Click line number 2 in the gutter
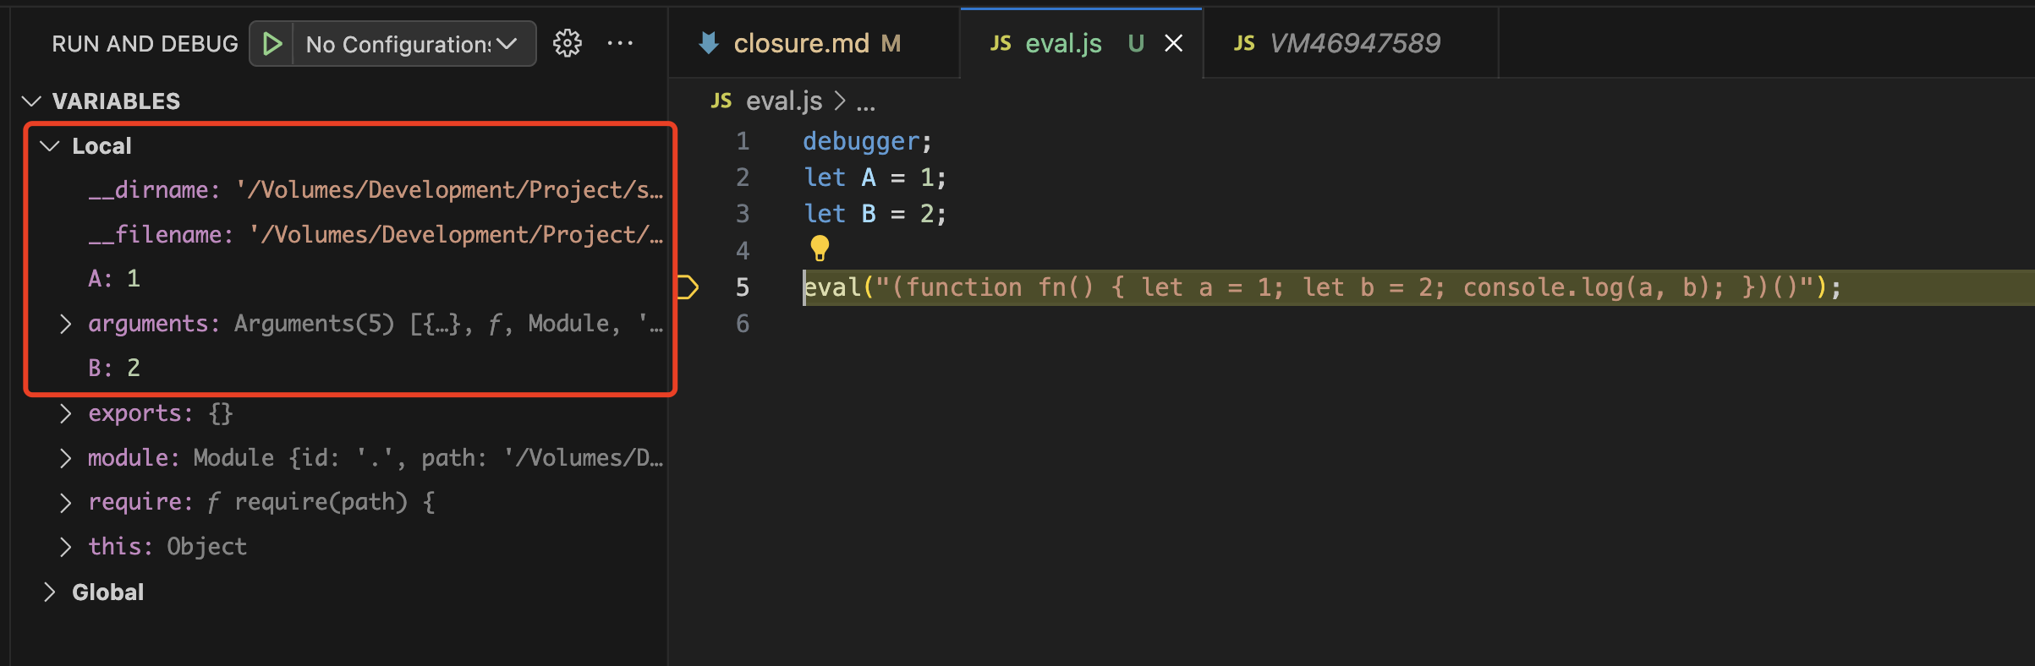The width and height of the screenshot is (2035, 666). pos(743,177)
